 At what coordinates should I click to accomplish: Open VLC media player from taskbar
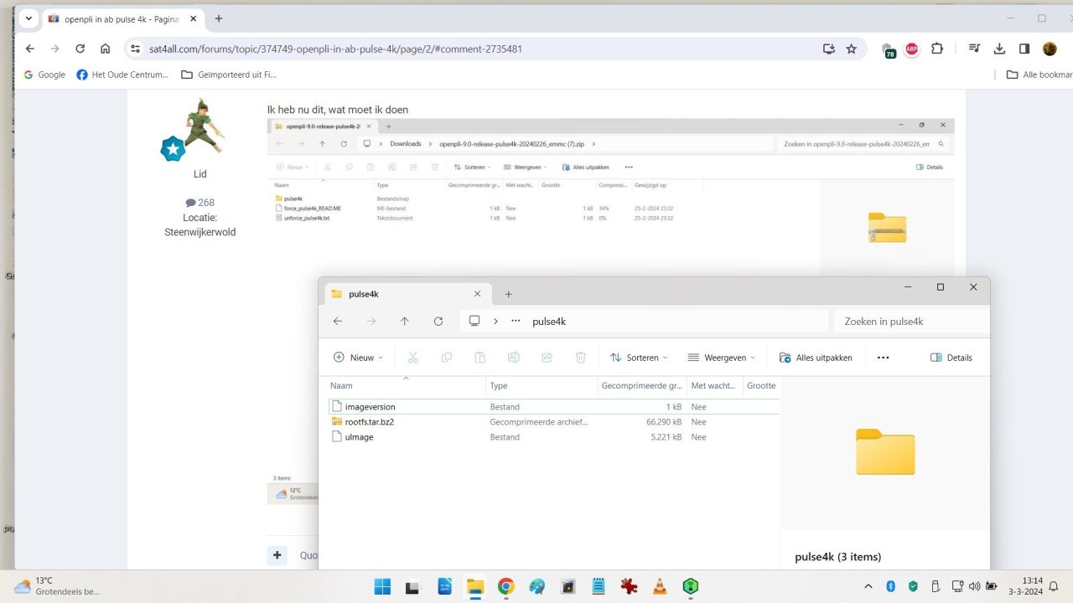660,586
